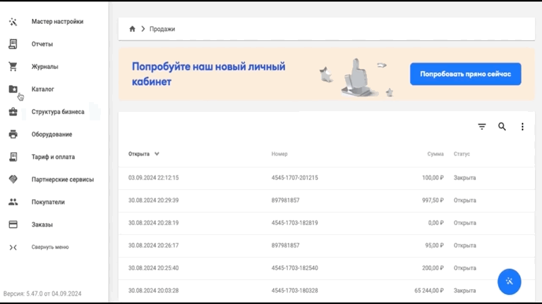Click the briefcase icon for Структура бизнеса

pyautogui.click(x=13, y=112)
